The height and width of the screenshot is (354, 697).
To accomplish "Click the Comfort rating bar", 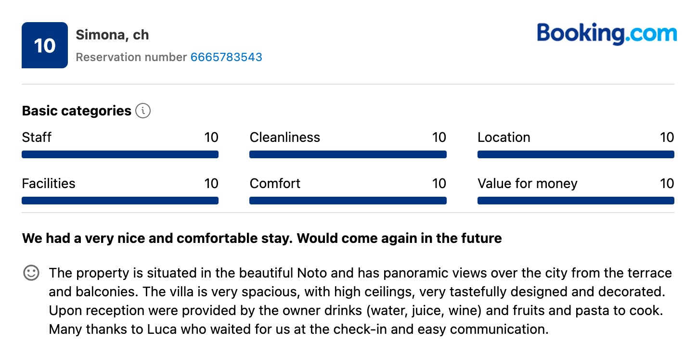I will click(x=348, y=201).
